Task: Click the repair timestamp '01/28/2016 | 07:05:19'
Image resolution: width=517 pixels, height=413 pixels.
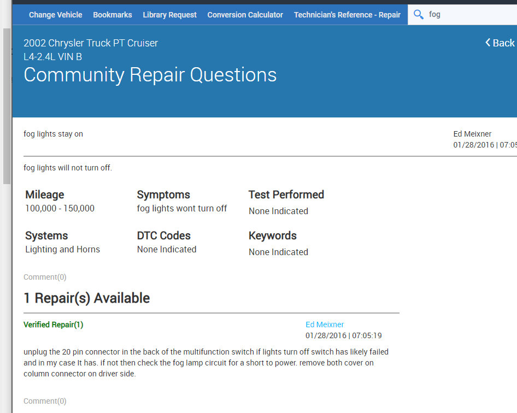Action: (344, 335)
